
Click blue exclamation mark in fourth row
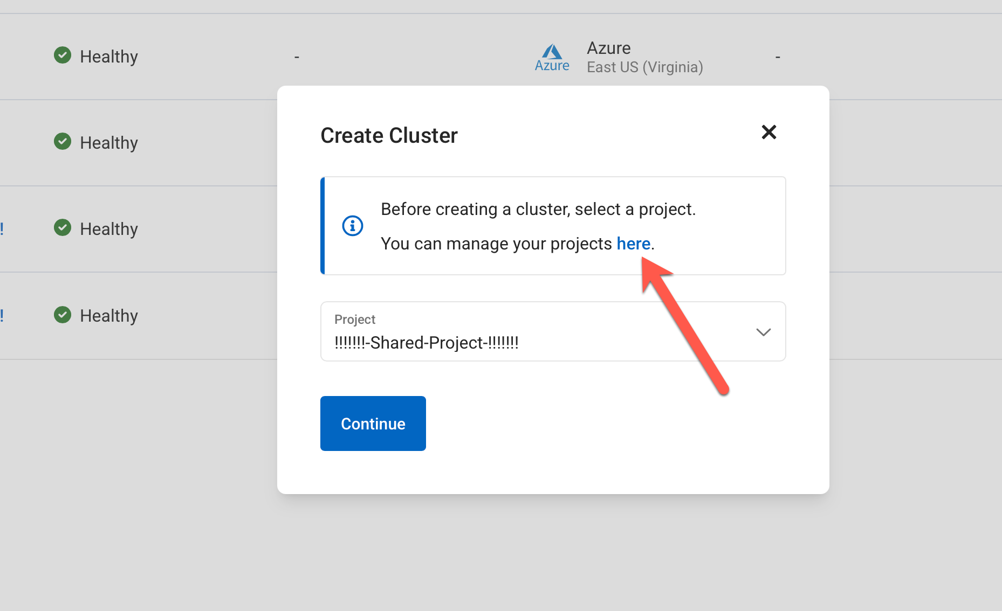[2, 316]
